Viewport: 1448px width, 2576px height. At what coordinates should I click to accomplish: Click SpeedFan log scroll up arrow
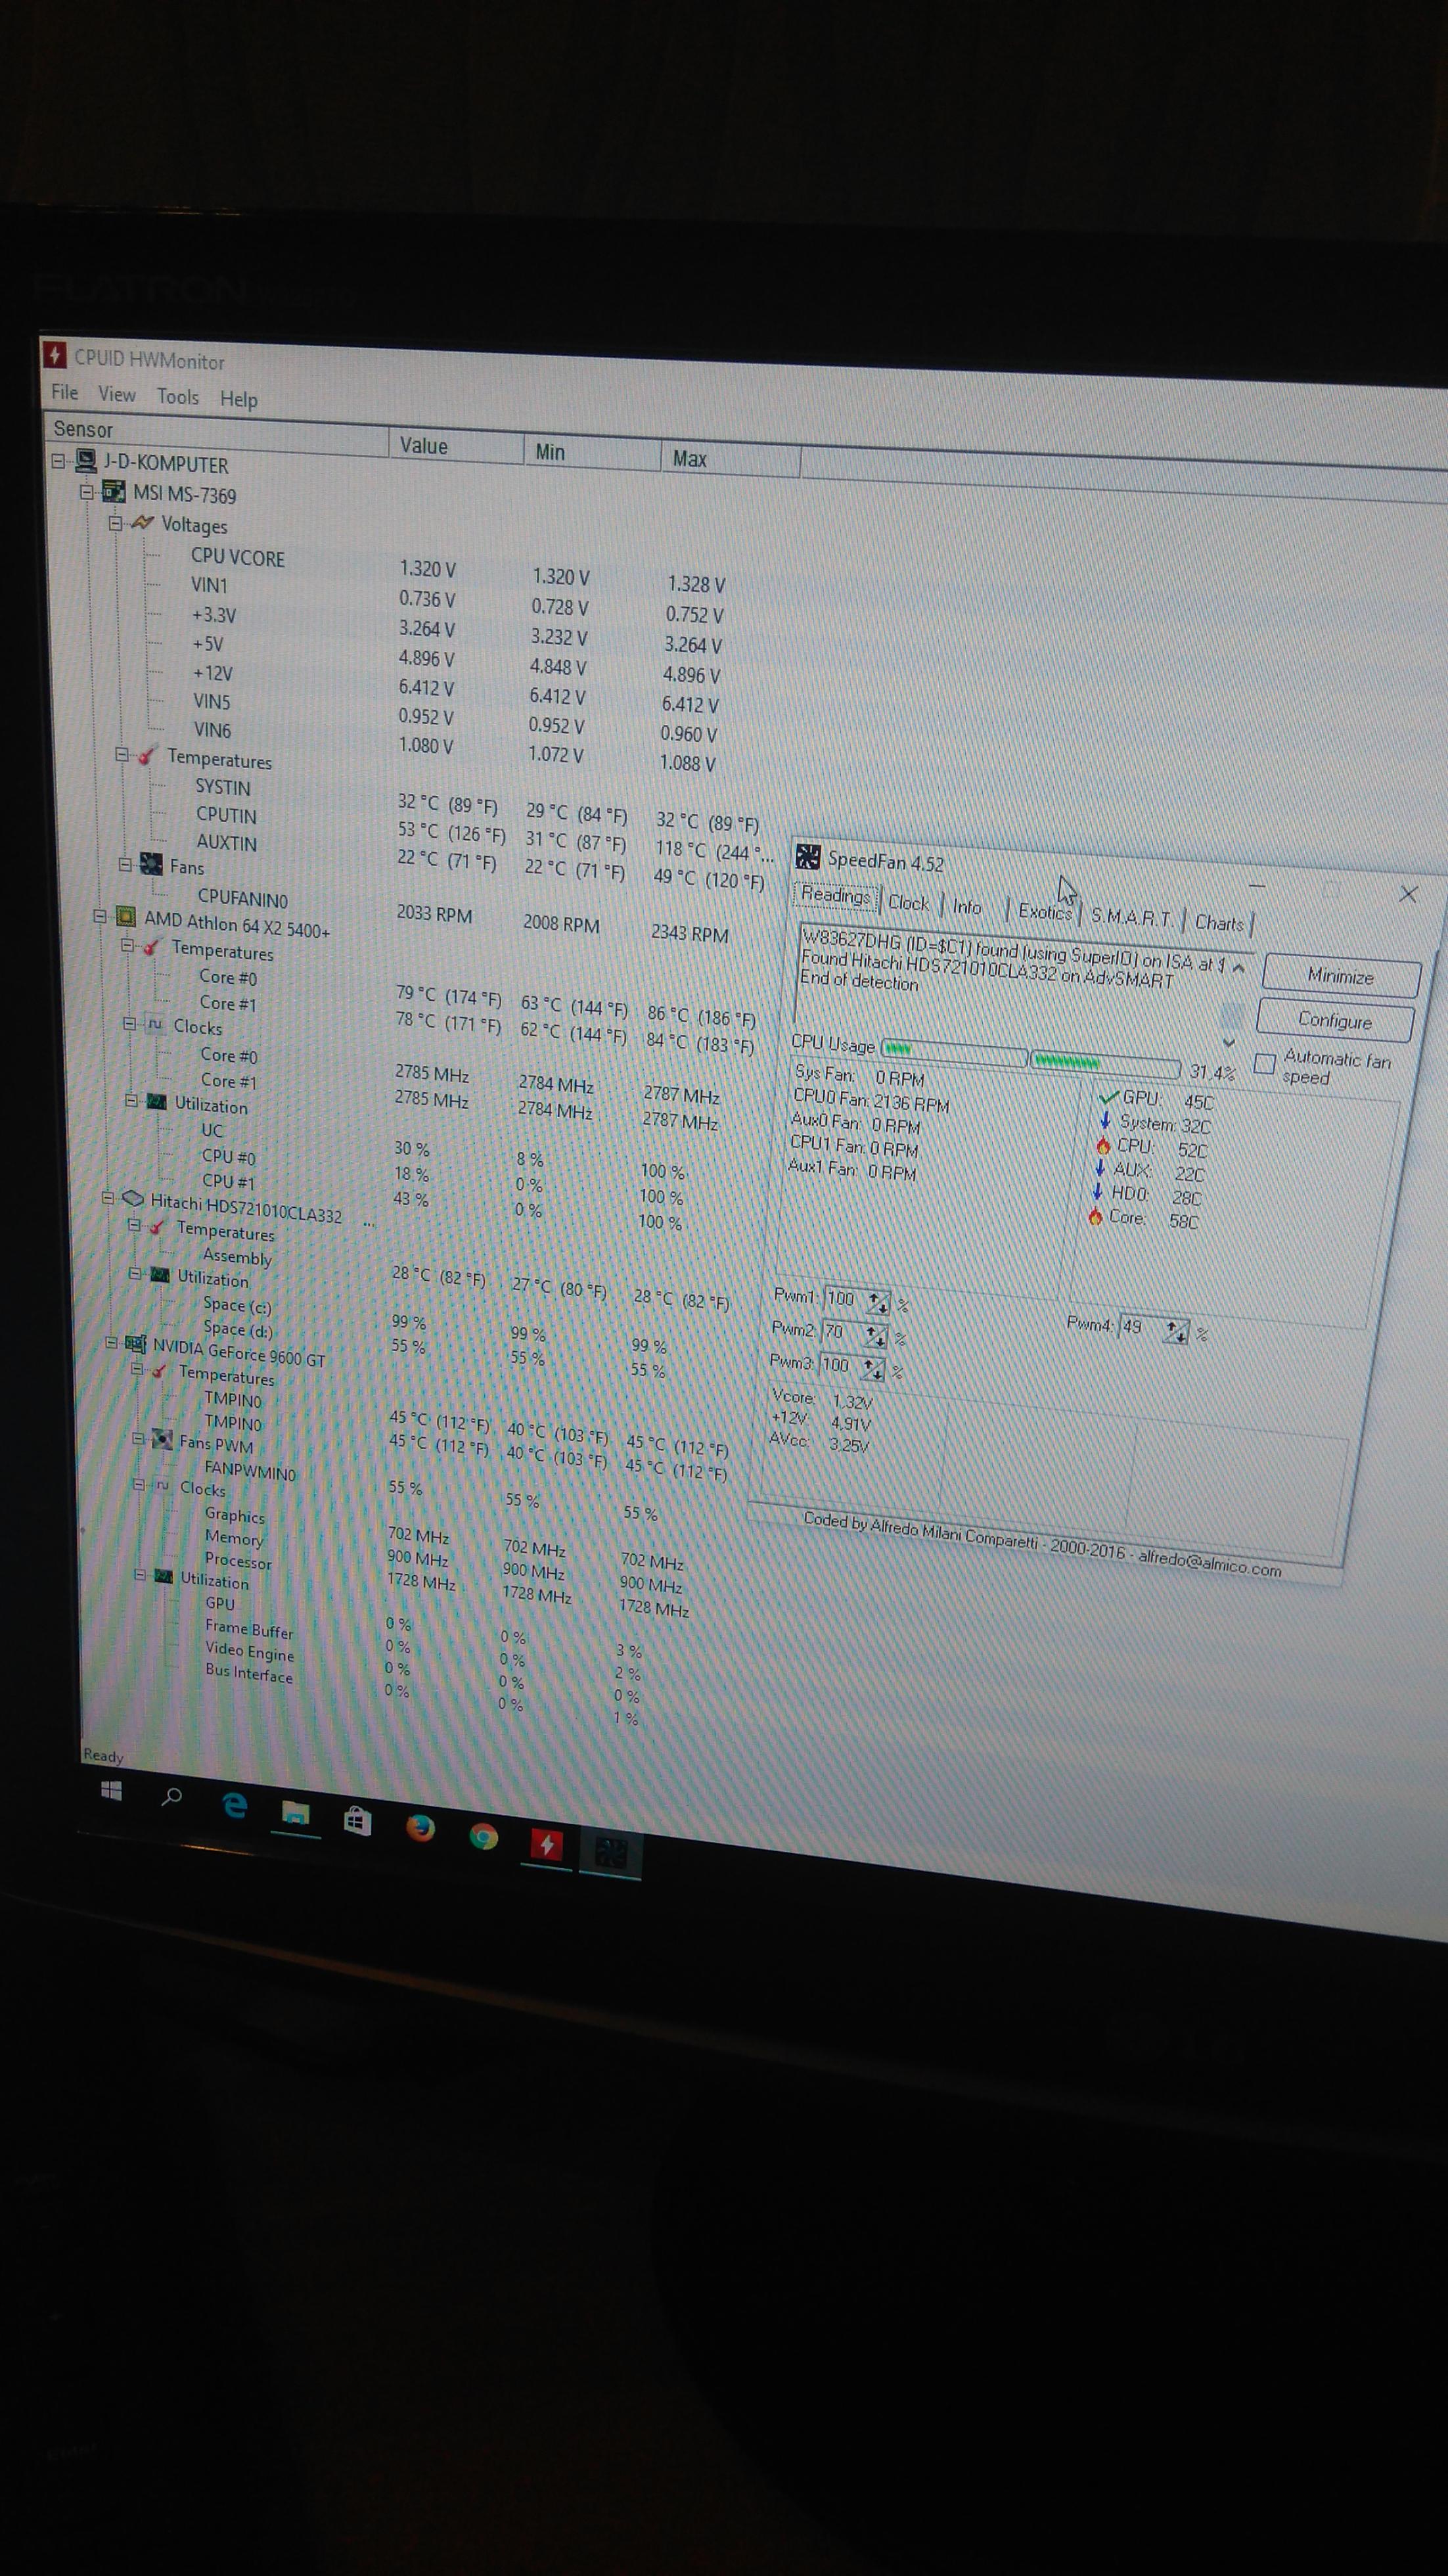click(x=1239, y=967)
